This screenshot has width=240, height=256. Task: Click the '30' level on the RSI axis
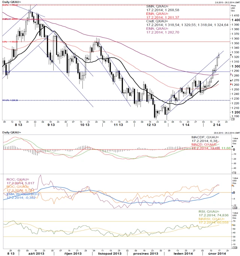click(234, 237)
